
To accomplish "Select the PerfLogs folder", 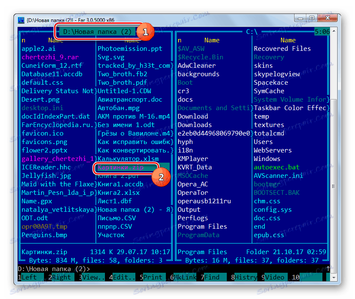I will 193,218.
